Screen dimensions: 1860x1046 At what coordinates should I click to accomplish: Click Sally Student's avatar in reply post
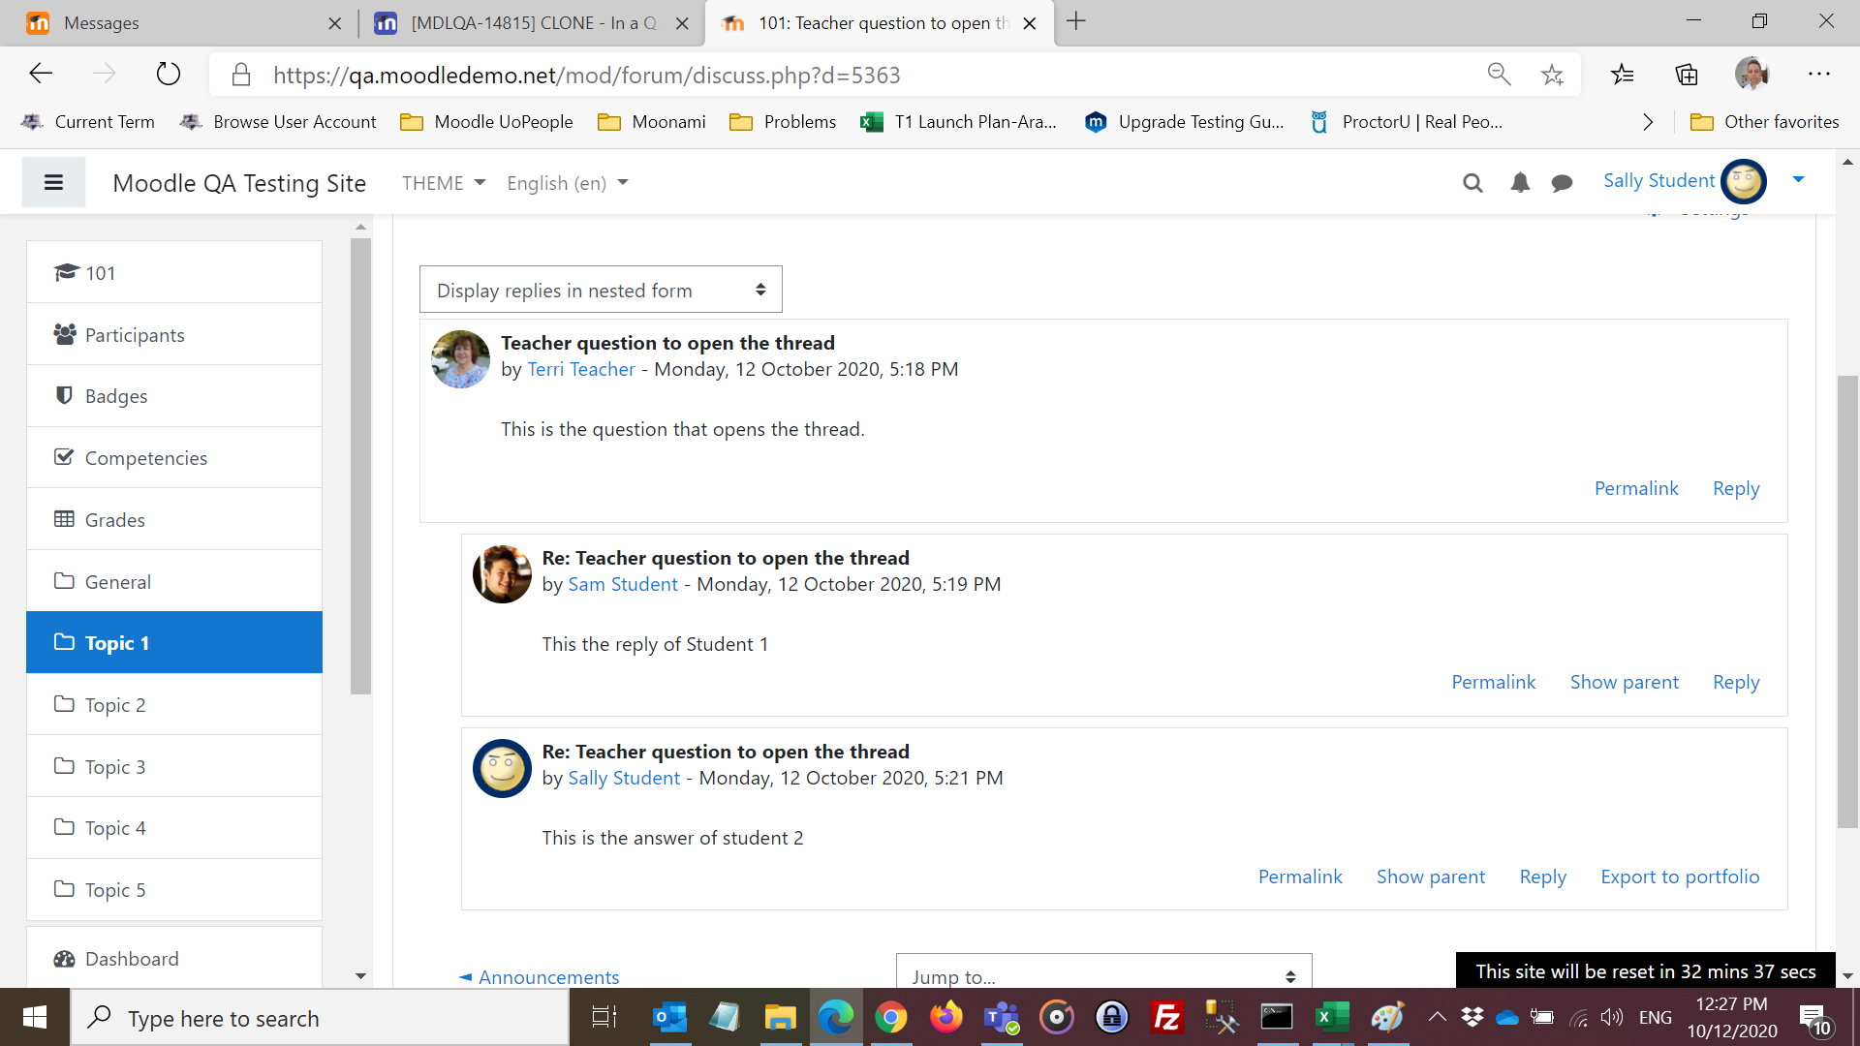(x=502, y=768)
